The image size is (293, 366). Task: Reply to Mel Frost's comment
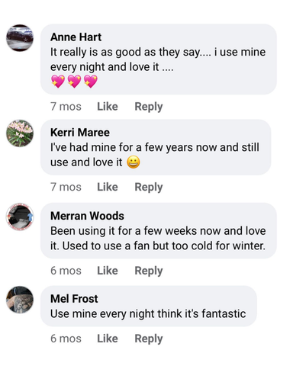(149, 339)
